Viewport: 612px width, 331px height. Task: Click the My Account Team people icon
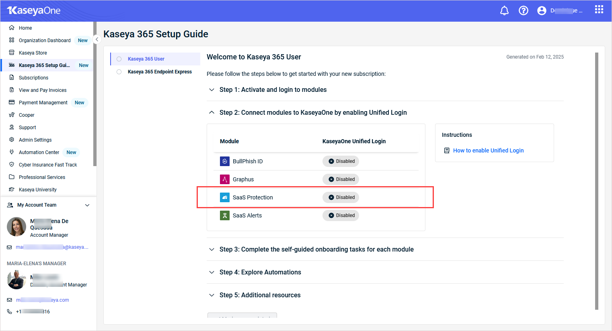pos(10,205)
